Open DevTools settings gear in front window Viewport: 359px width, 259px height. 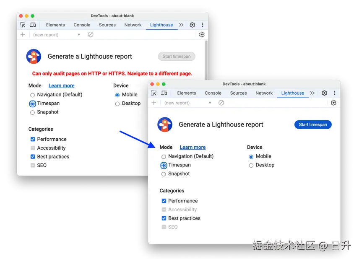coord(325,93)
